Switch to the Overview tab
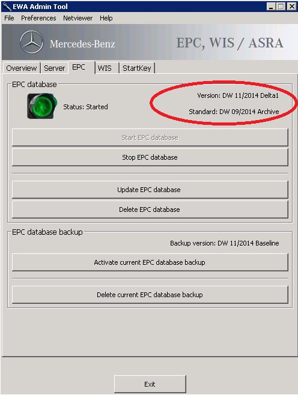Screen dimensions: 298x395 [x=22, y=68]
